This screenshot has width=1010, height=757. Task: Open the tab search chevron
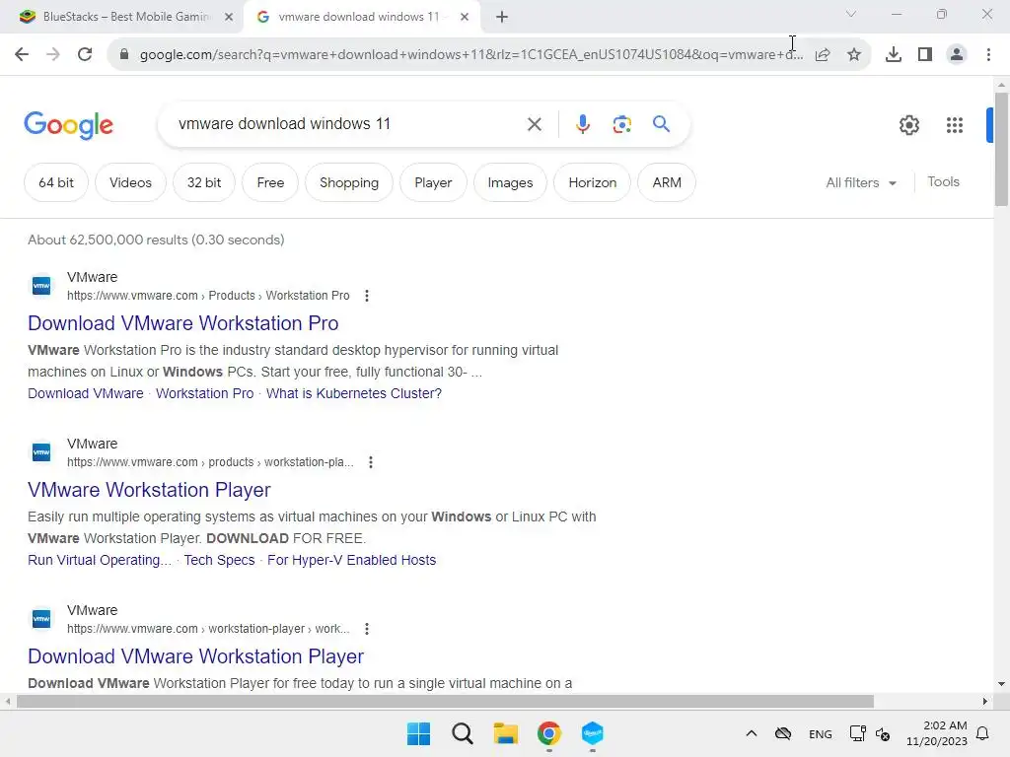click(x=851, y=14)
